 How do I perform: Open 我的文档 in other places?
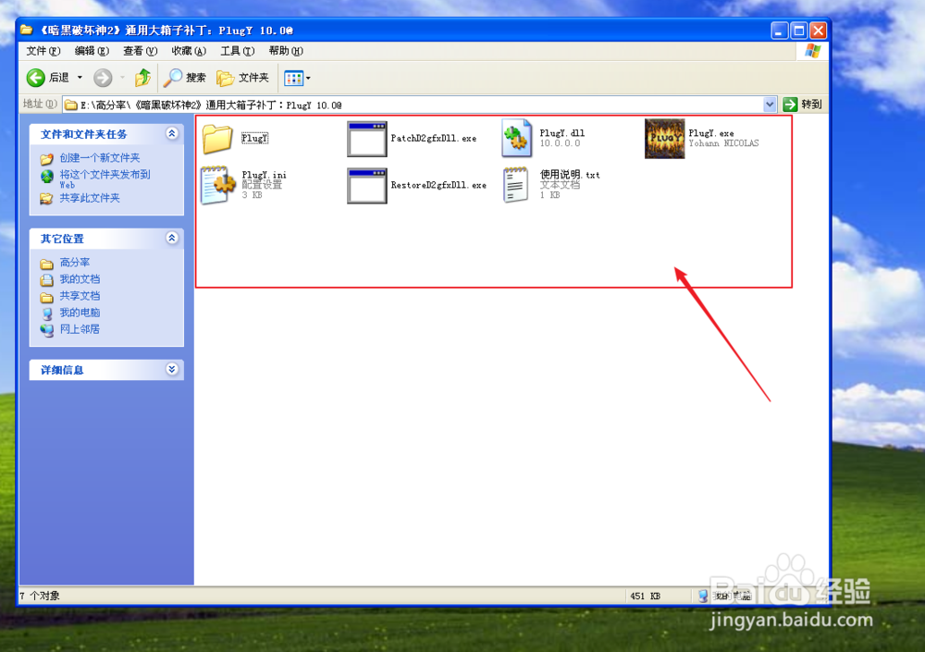(x=80, y=279)
